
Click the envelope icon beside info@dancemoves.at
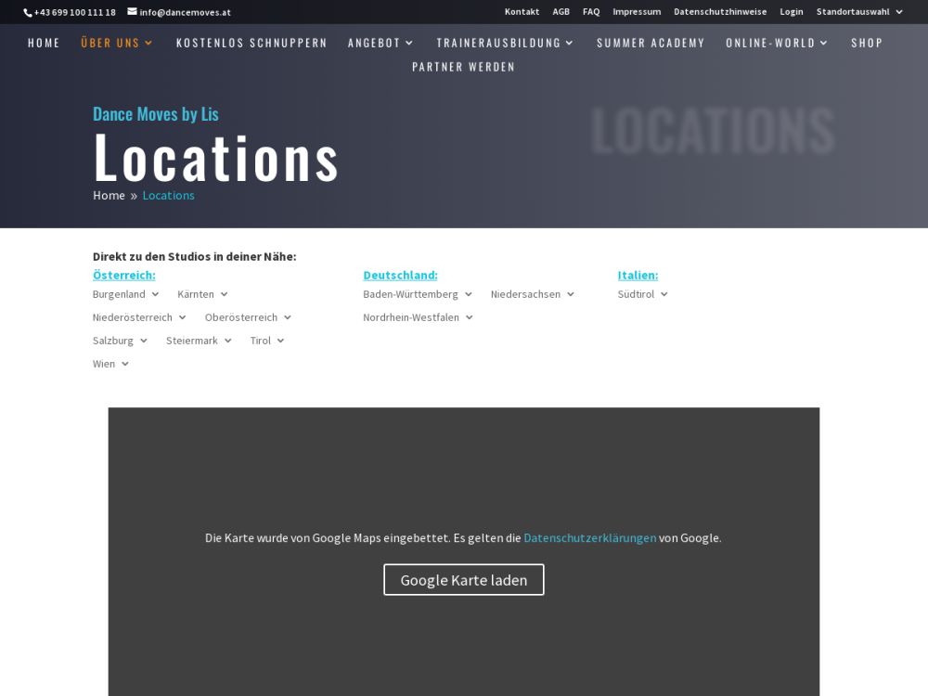pos(132,11)
